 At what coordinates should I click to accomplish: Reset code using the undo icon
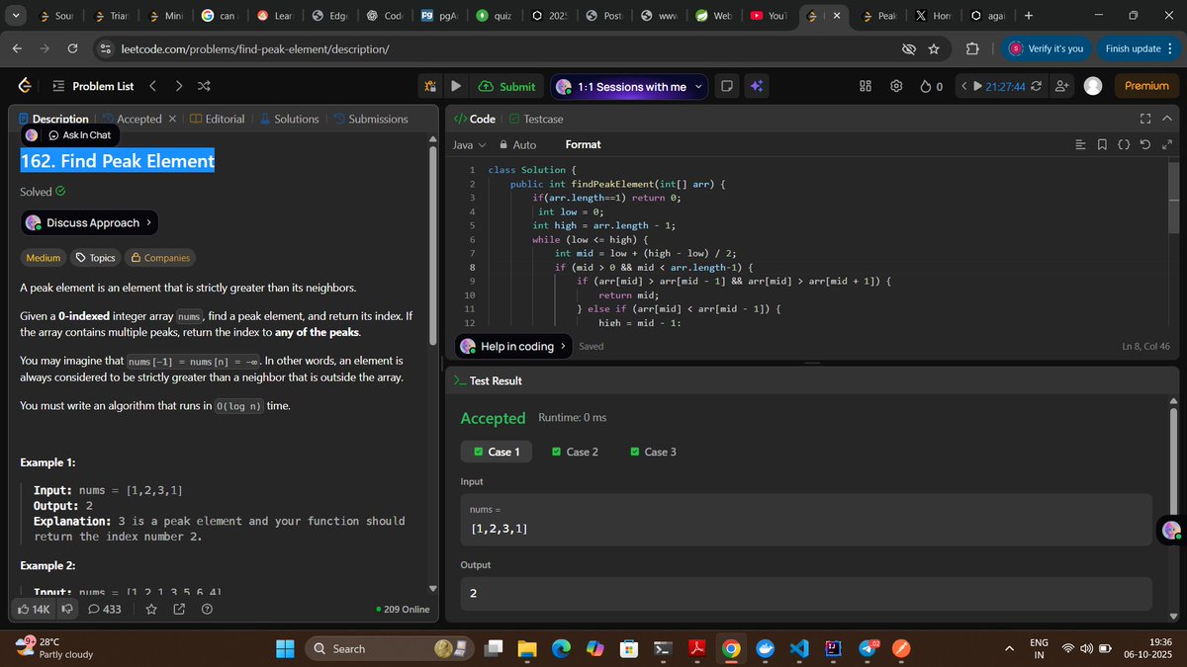(1145, 144)
